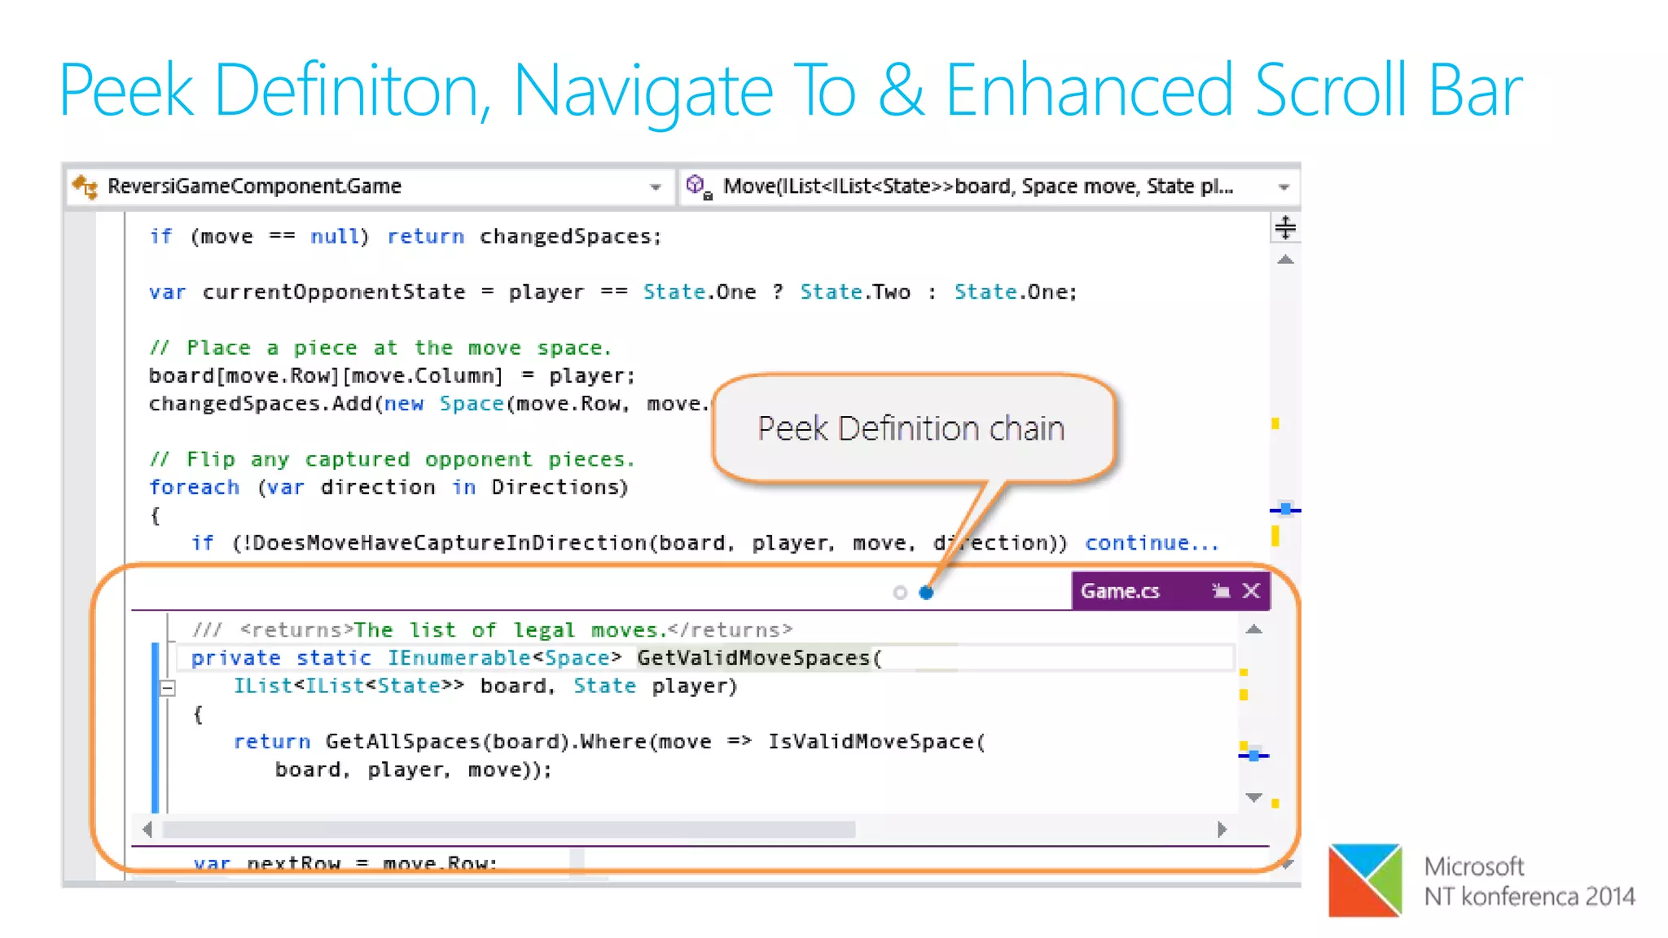Click the blue caret marker on main scrollbar

pos(1285,510)
